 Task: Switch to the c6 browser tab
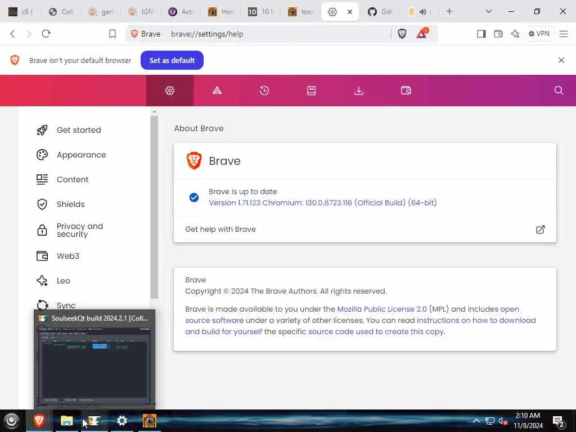click(21, 12)
